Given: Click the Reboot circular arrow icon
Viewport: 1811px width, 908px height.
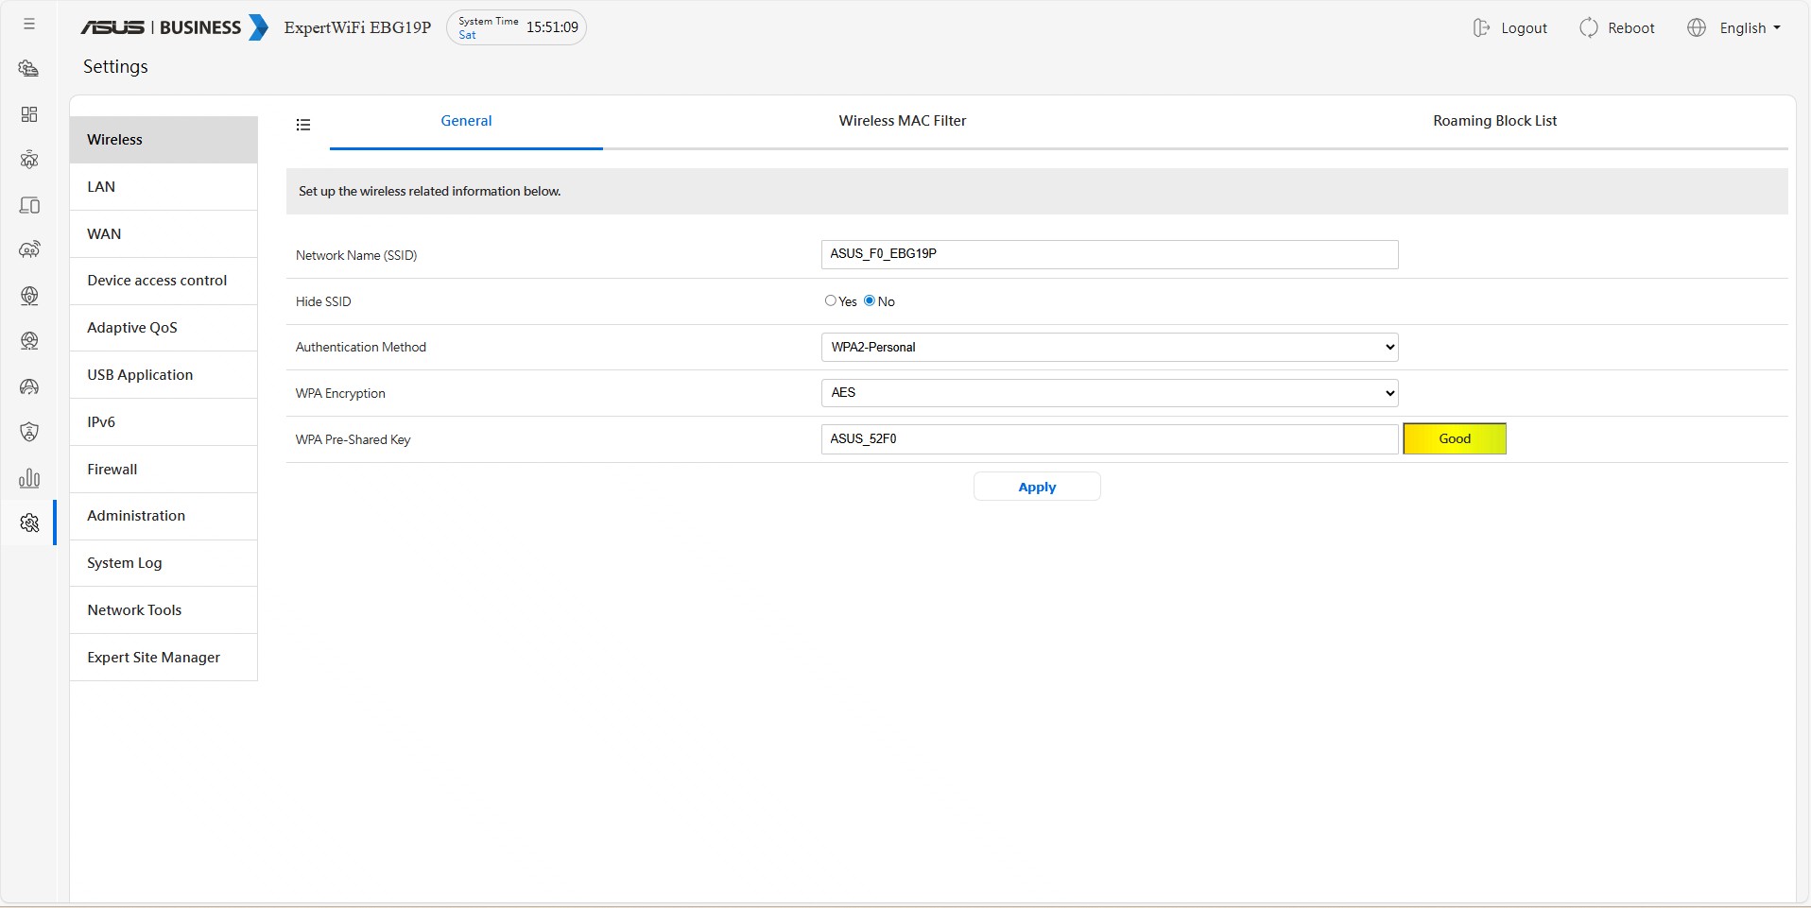Looking at the screenshot, I should pos(1589,28).
